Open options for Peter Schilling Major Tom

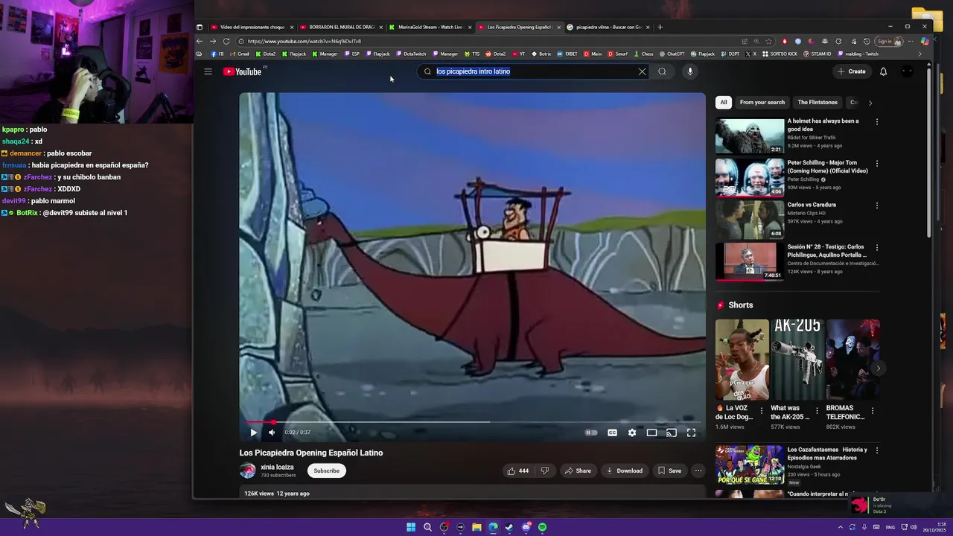(876, 163)
